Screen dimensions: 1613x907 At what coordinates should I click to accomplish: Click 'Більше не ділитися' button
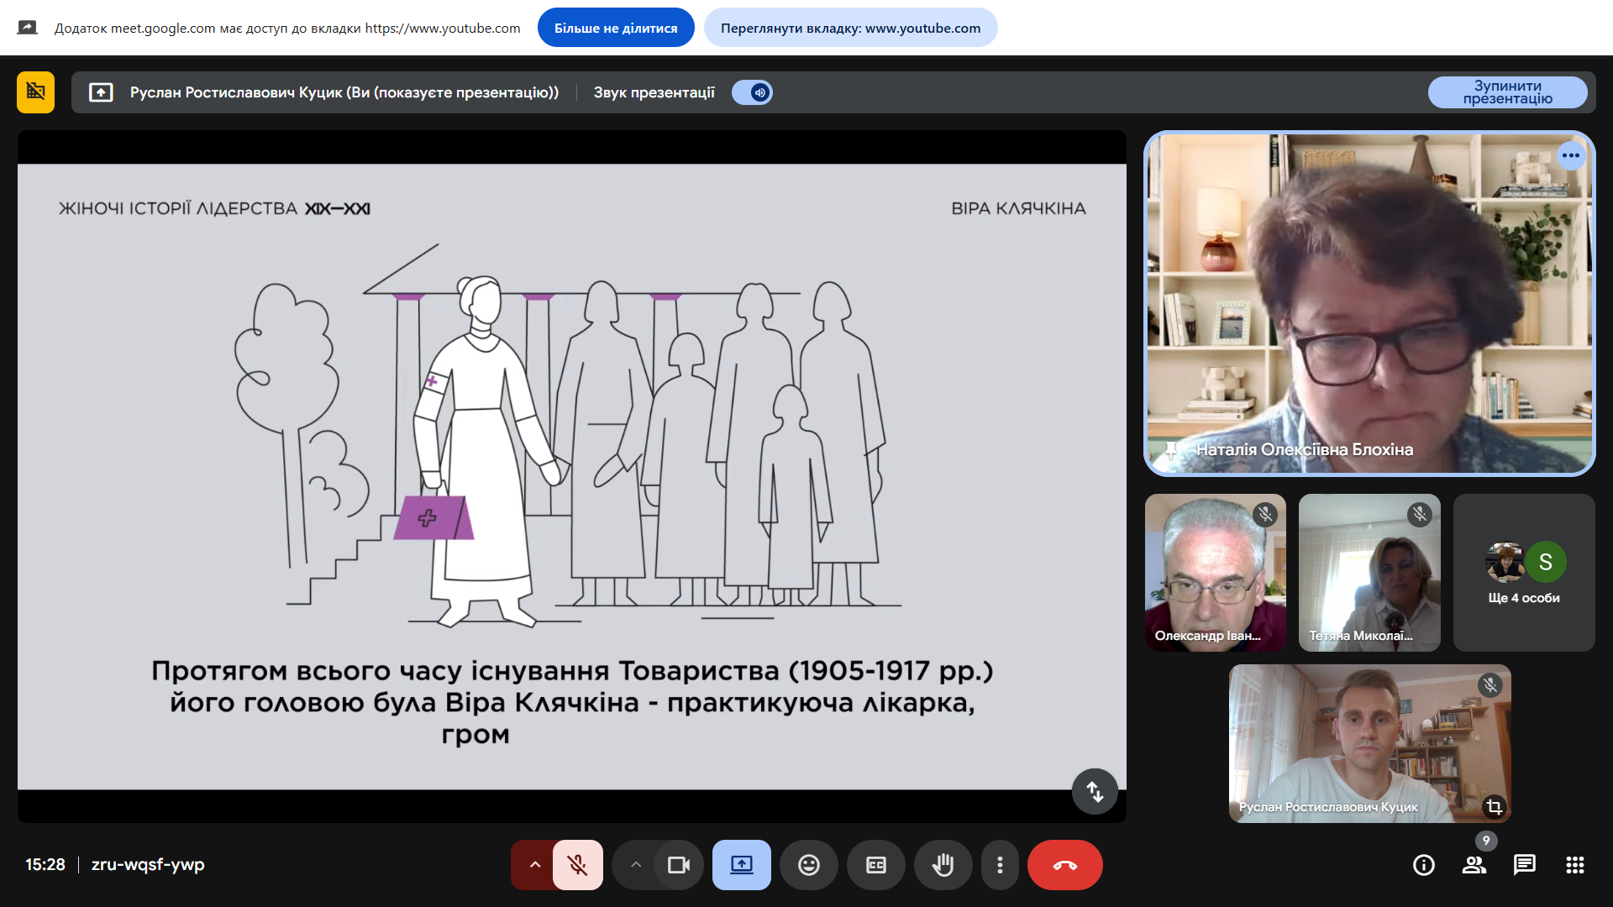(615, 28)
